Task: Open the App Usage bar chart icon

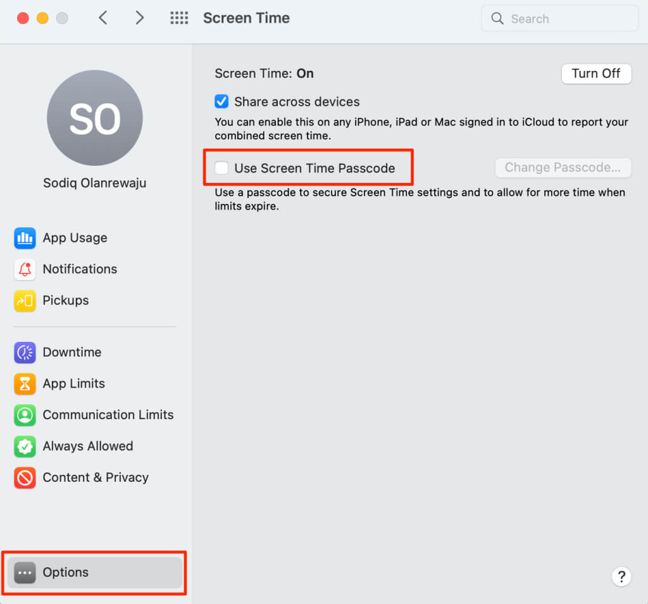Action: [x=25, y=238]
